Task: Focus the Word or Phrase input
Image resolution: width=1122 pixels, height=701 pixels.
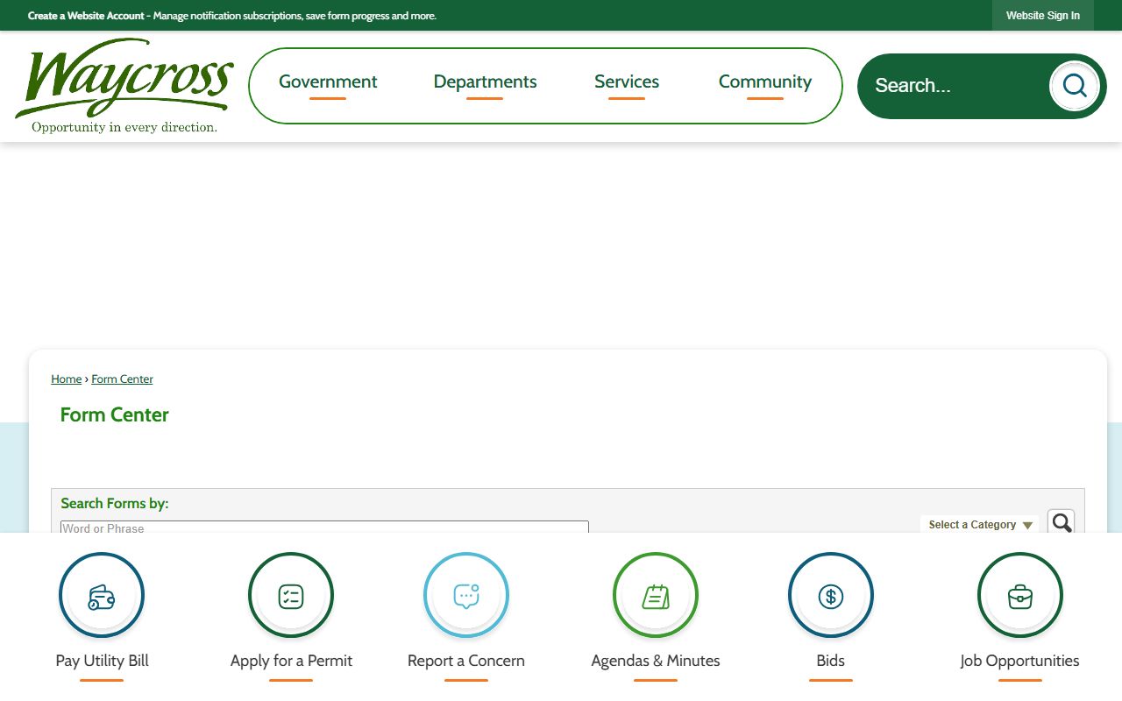Action: tap(324, 528)
